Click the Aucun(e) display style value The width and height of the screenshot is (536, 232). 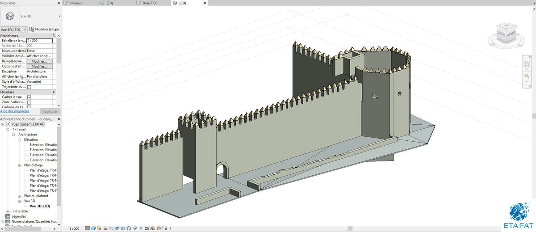click(39, 82)
